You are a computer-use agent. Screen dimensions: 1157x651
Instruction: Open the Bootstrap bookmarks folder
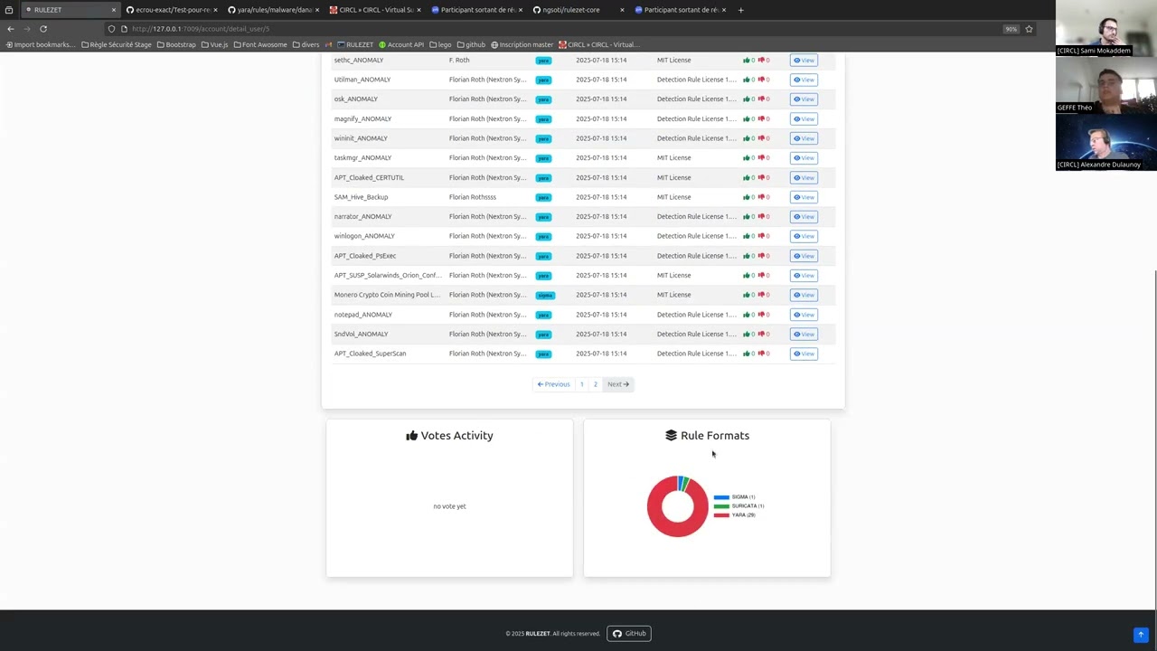(176, 44)
